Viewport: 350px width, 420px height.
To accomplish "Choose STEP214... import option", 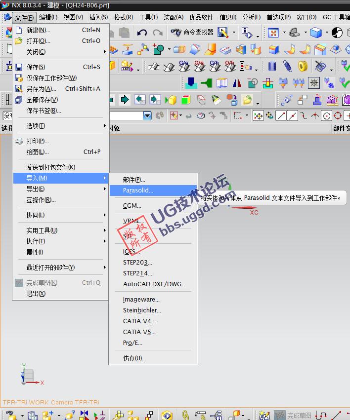I will pyautogui.click(x=153, y=273).
